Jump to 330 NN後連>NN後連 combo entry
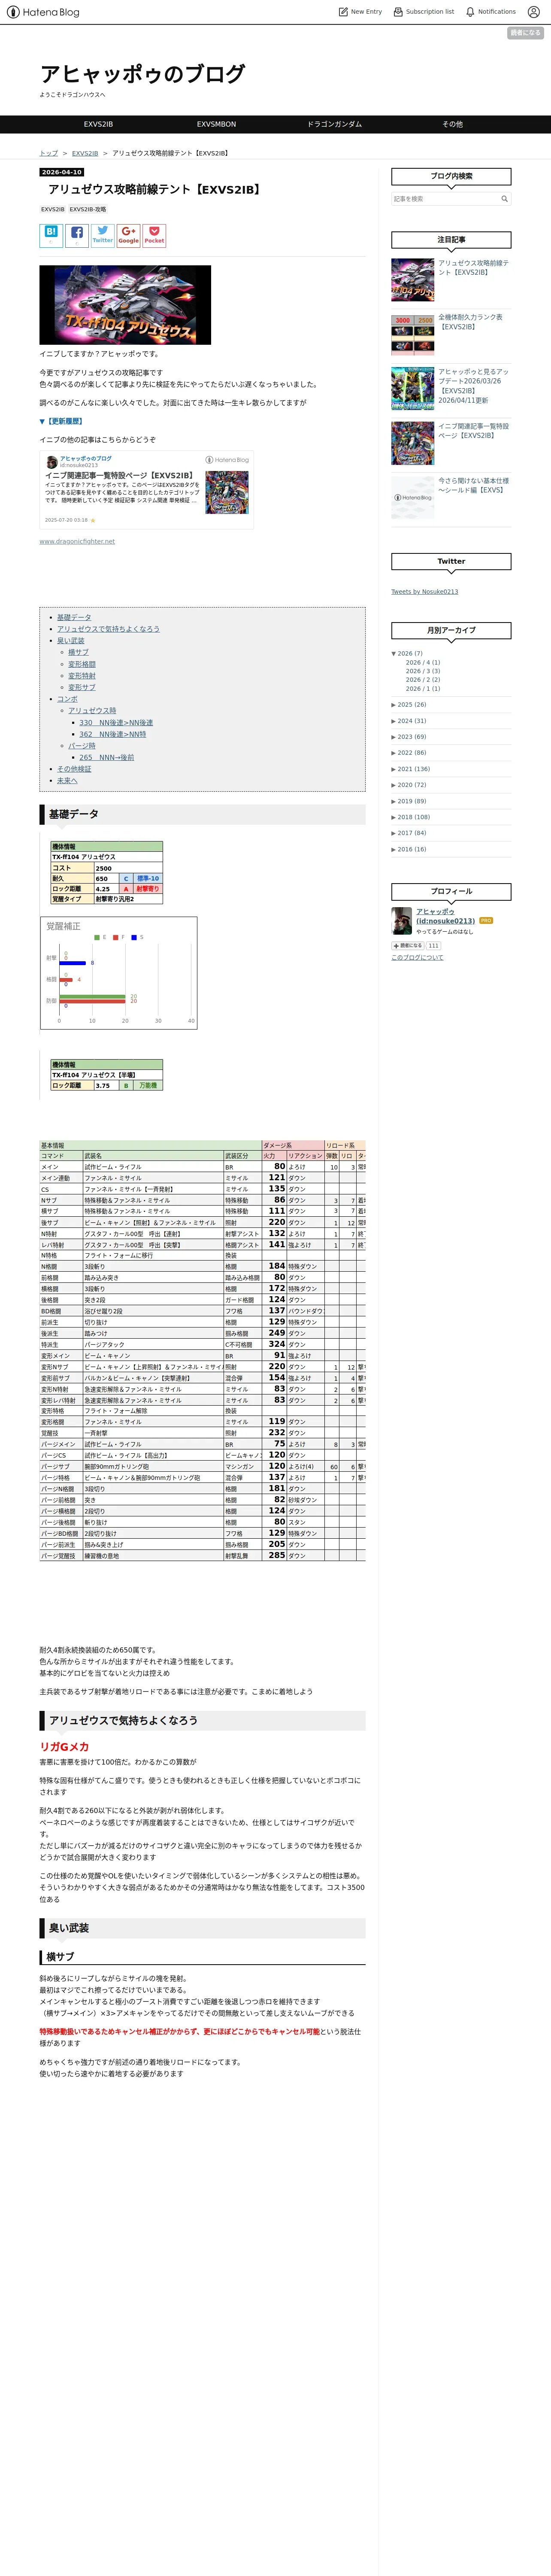This screenshot has height=2576, width=551. coord(116,722)
